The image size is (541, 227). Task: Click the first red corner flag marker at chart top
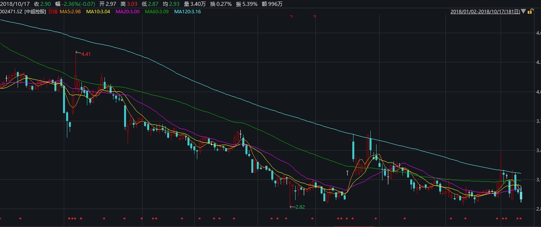(x=291, y=16)
